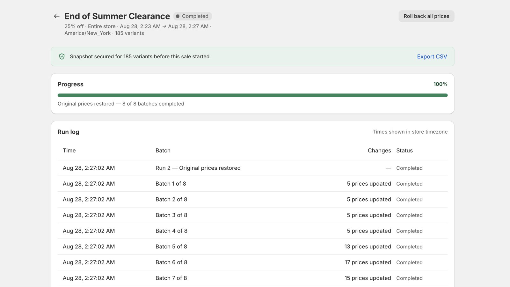Click the Time column header
This screenshot has width=510, height=287.
[x=69, y=151]
